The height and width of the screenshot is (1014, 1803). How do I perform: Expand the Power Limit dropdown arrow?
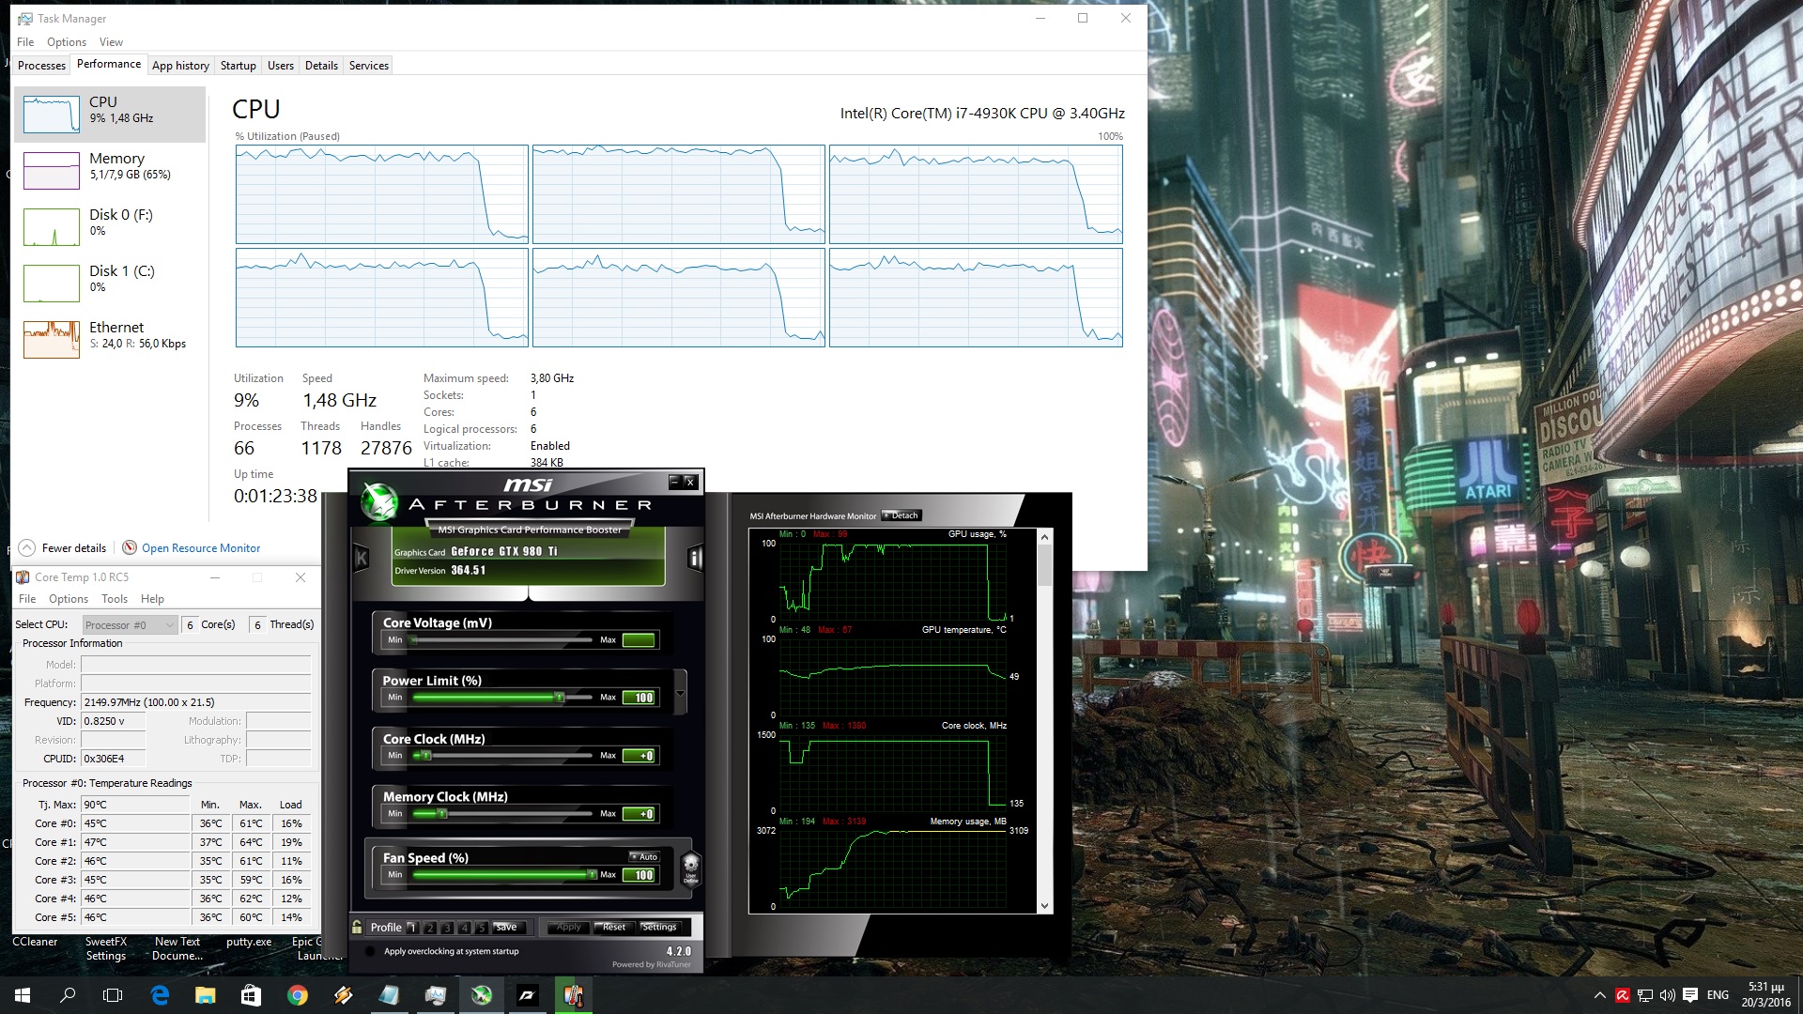pos(680,694)
